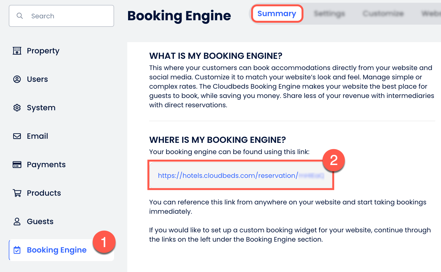Click the Guests person icon
The width and height of the screenshot is (441, 272).
point(17,221)
